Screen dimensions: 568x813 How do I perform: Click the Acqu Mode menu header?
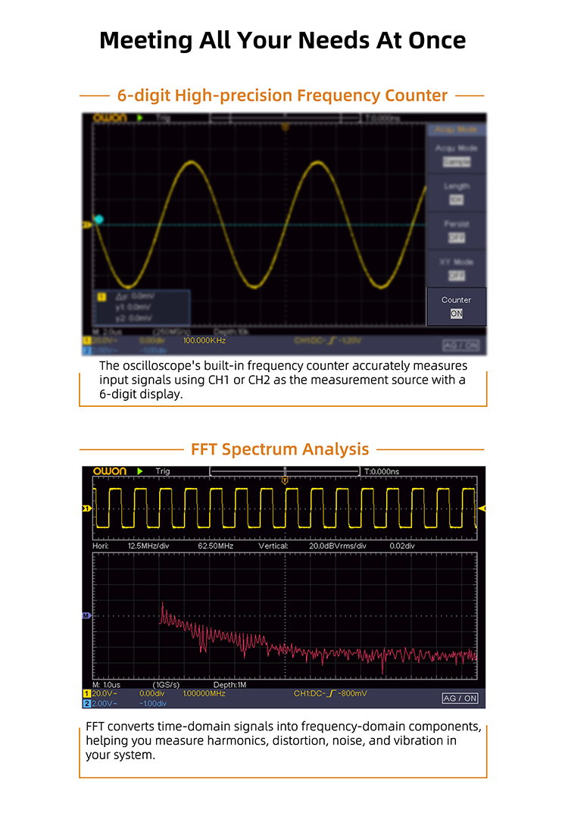coord(456,130)
